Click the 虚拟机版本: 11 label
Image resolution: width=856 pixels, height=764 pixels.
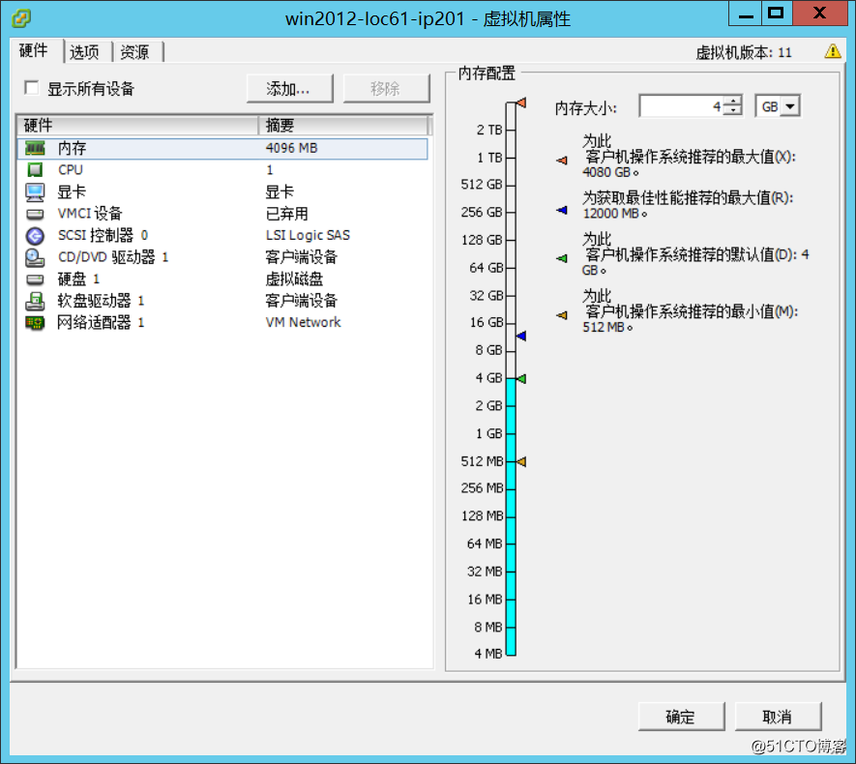743,52
